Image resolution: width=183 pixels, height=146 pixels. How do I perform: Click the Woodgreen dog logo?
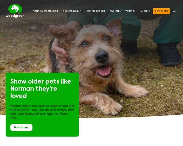(15, 9)
